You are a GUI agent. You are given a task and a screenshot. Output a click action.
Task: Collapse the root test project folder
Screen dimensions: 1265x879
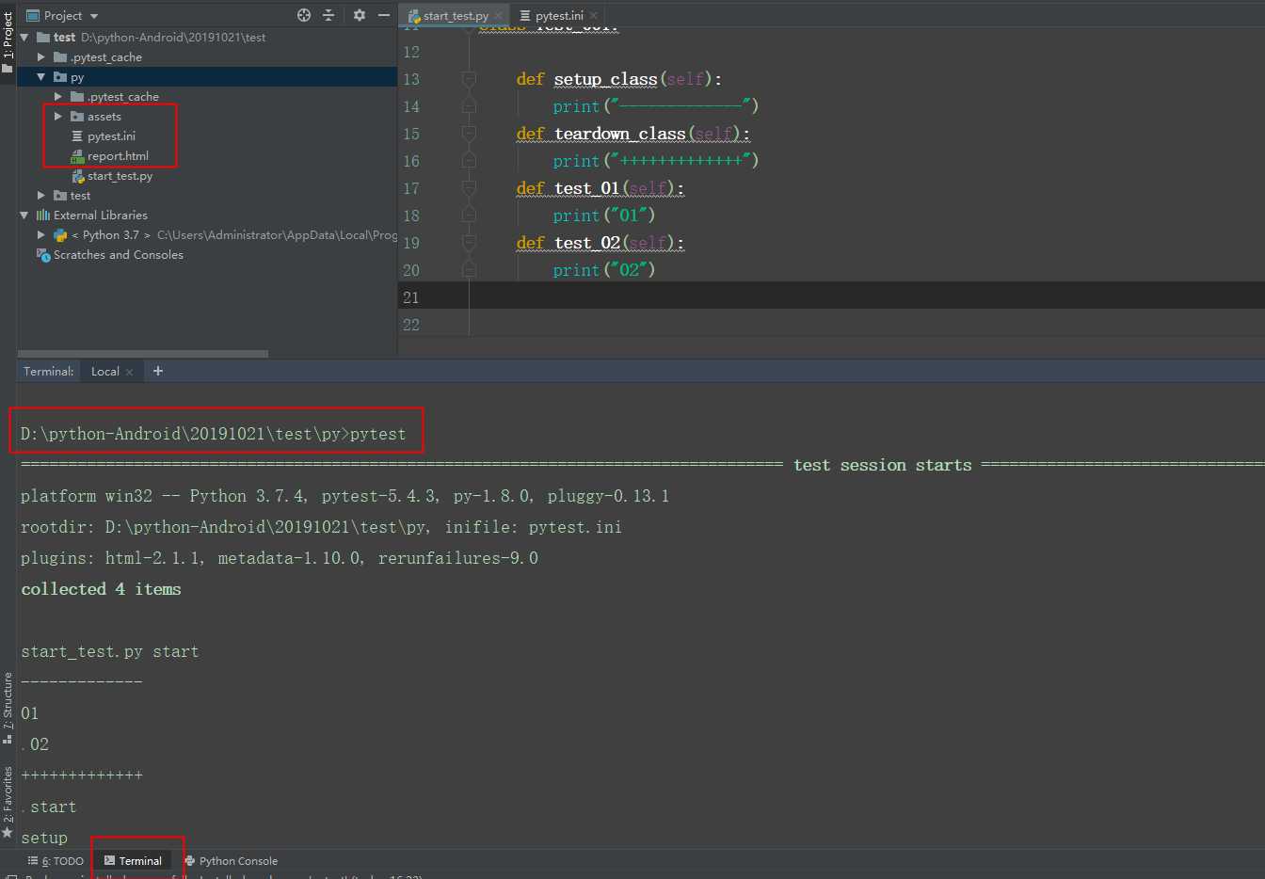point(25,38)
